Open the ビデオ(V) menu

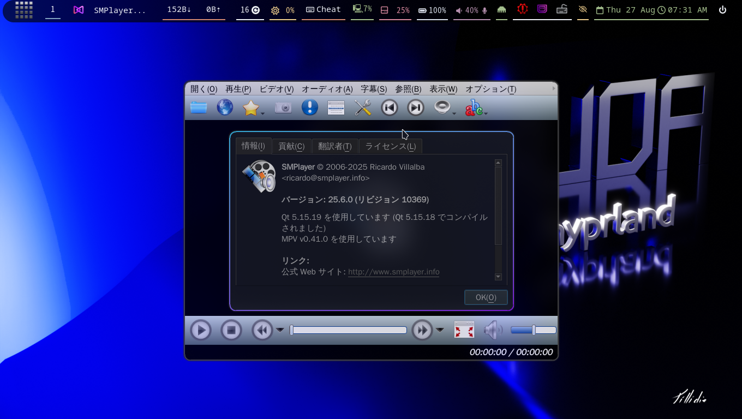pyautogui.click(x=276, y=89)
